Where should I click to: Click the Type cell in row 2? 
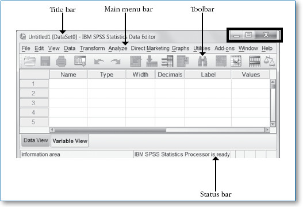pyautogui.click(x=106, y=93)
